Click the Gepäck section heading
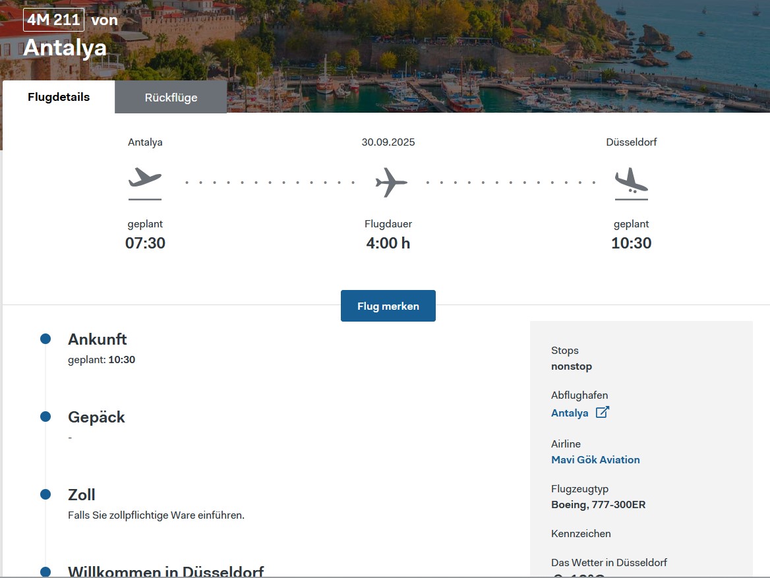The height and width of the screenshot is (578, 770). pyautogui.click(x=96, y=417)
